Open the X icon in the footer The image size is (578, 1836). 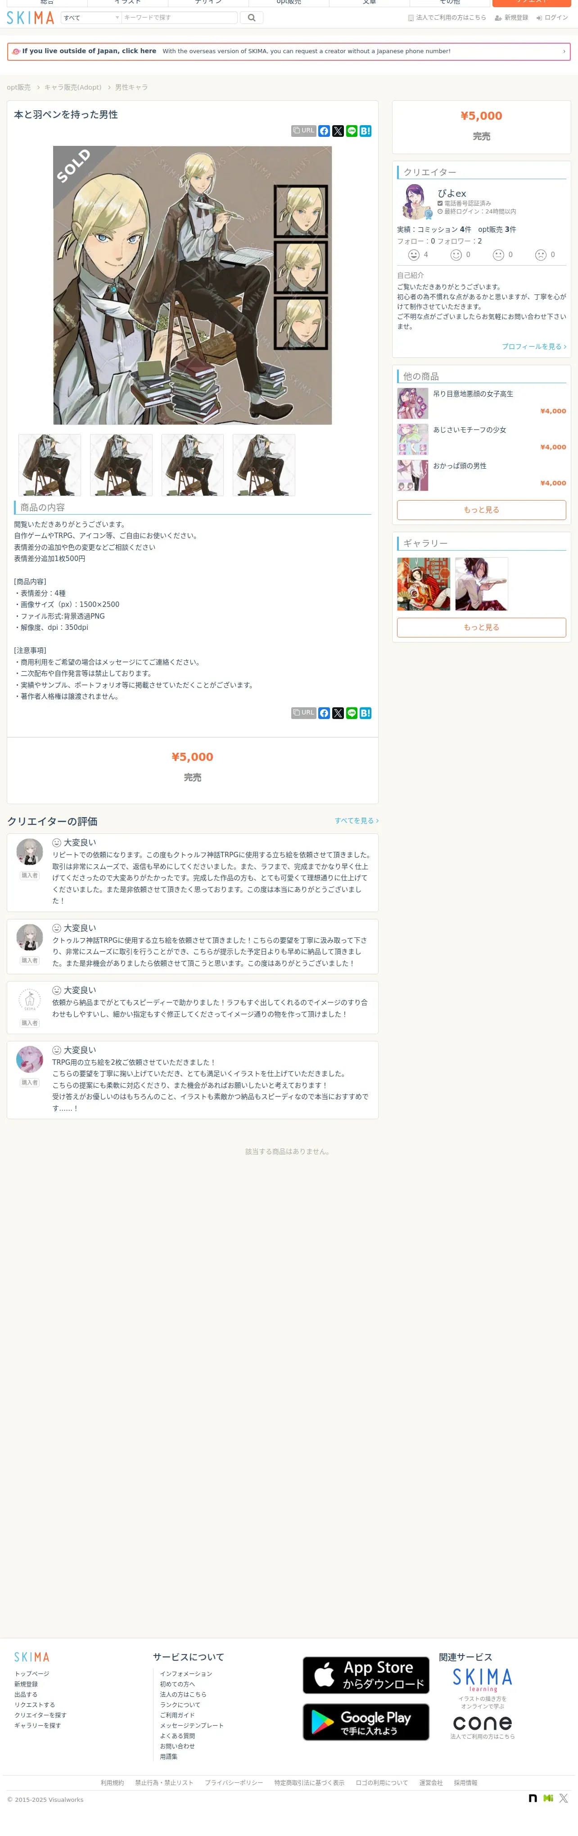click(x=564, y=1798)
